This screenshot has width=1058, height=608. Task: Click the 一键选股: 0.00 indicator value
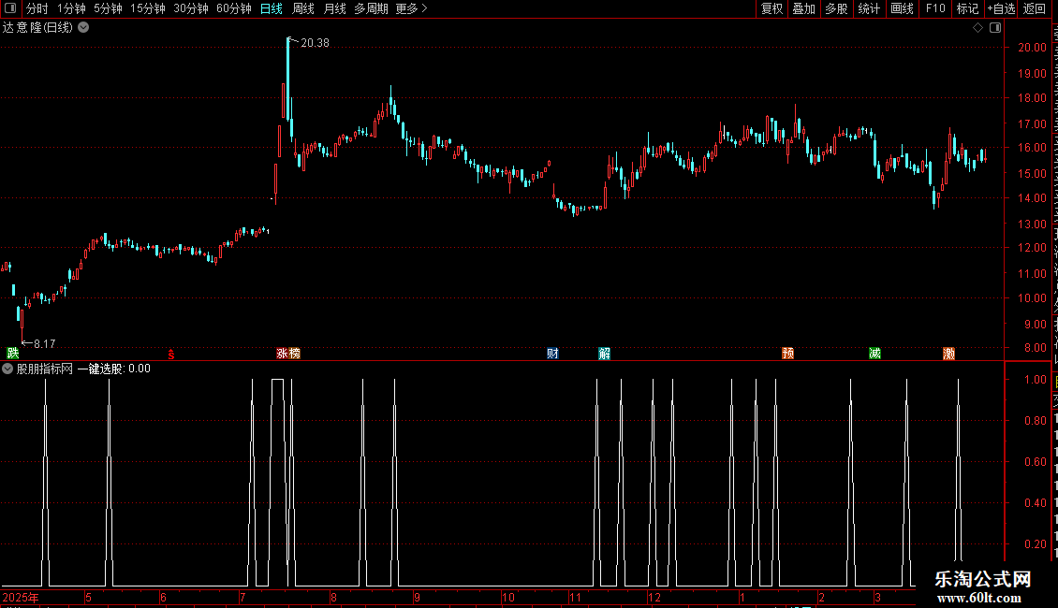point(114,369)
